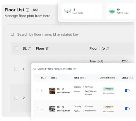Sort tables by Current Status arrows

pyautogui.click(x=116, y=78)
